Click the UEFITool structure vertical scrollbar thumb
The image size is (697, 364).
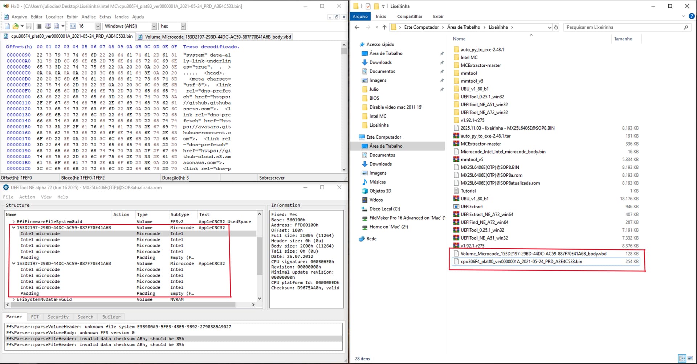point(259,256)
